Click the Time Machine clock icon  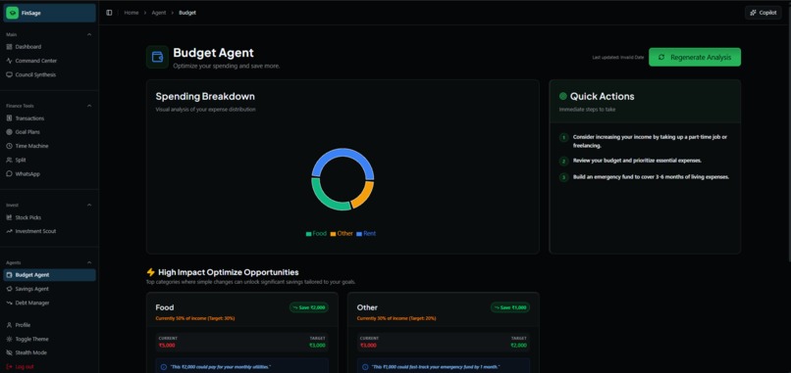9,146
